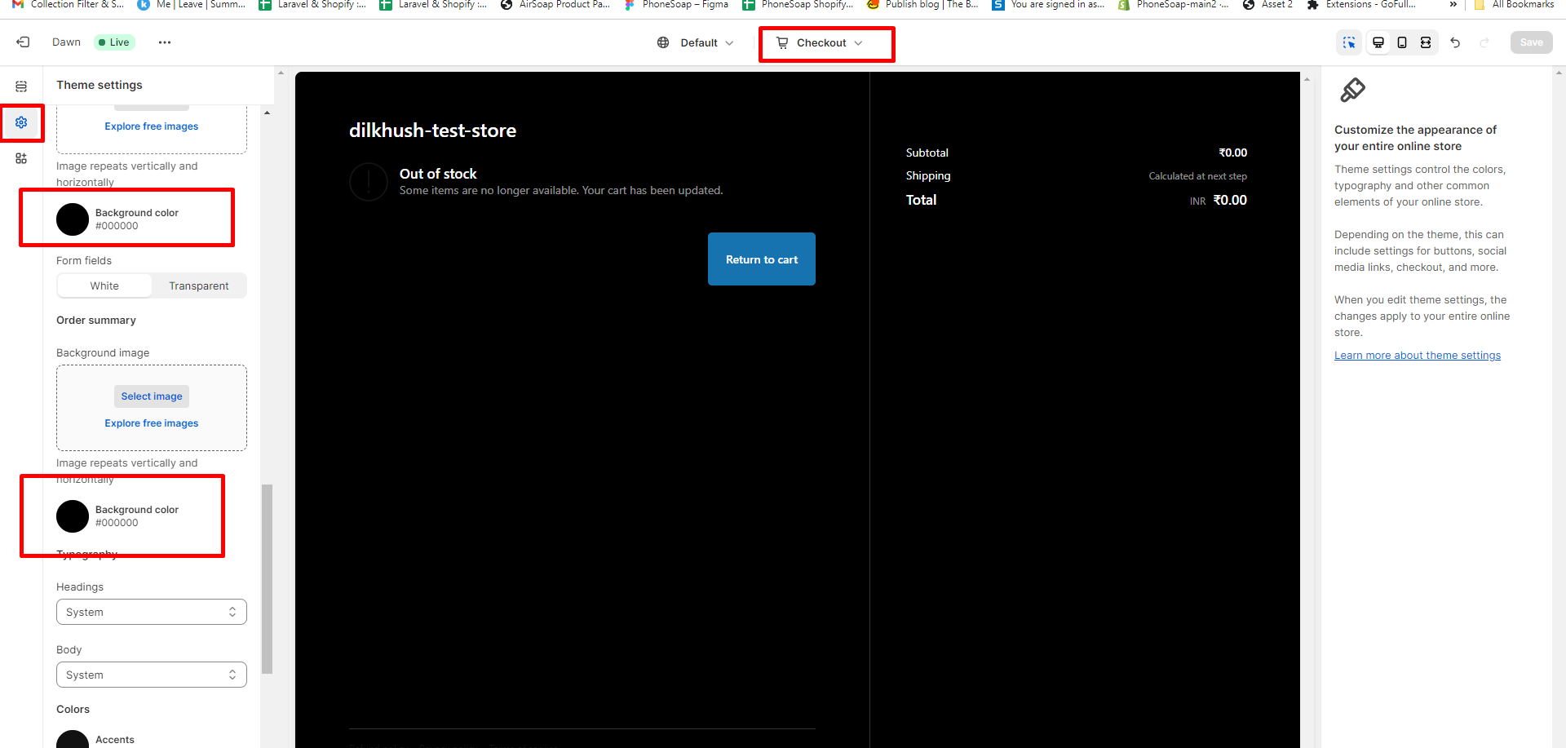Open the Body font System dropdown

152,675
